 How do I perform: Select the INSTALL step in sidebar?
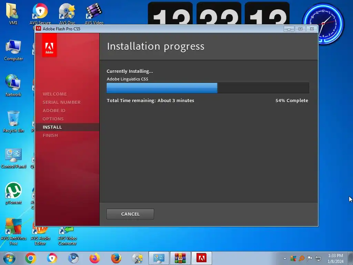[x=52, y=127]
